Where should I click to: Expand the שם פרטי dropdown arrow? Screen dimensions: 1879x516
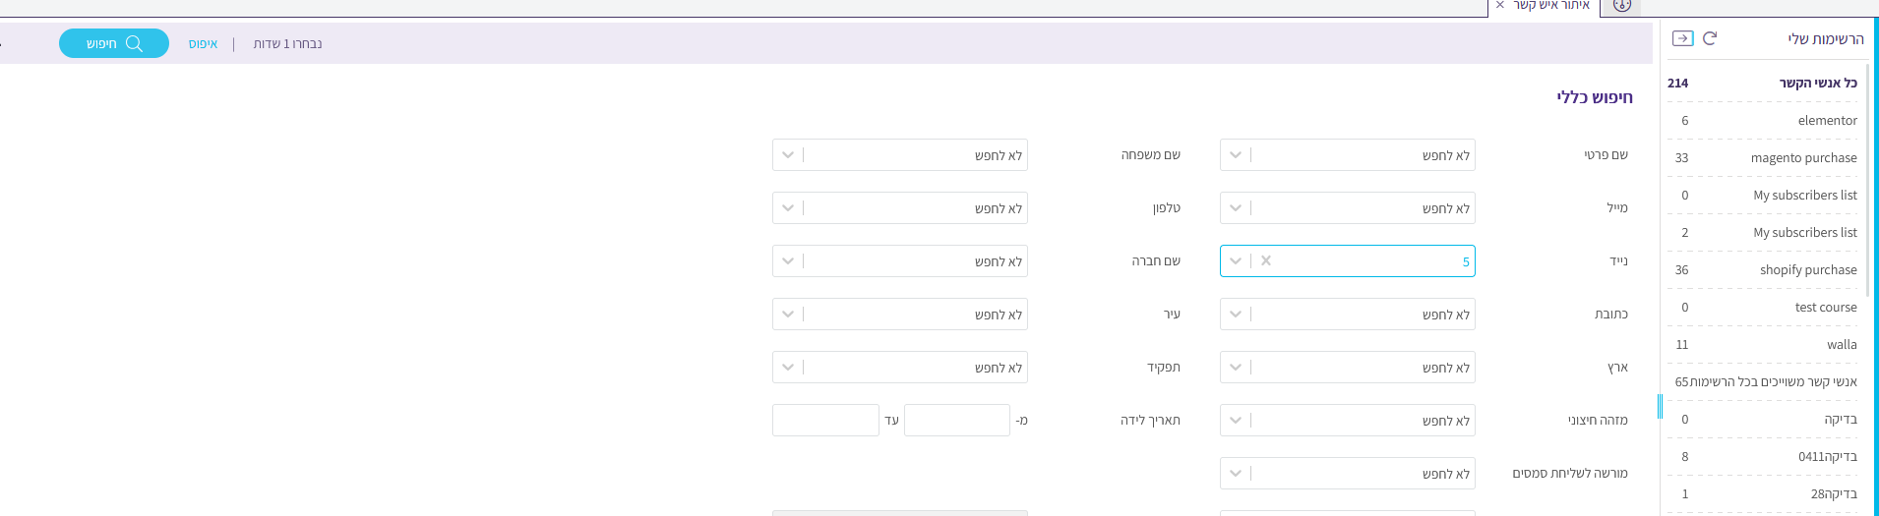coord(1236,155)
